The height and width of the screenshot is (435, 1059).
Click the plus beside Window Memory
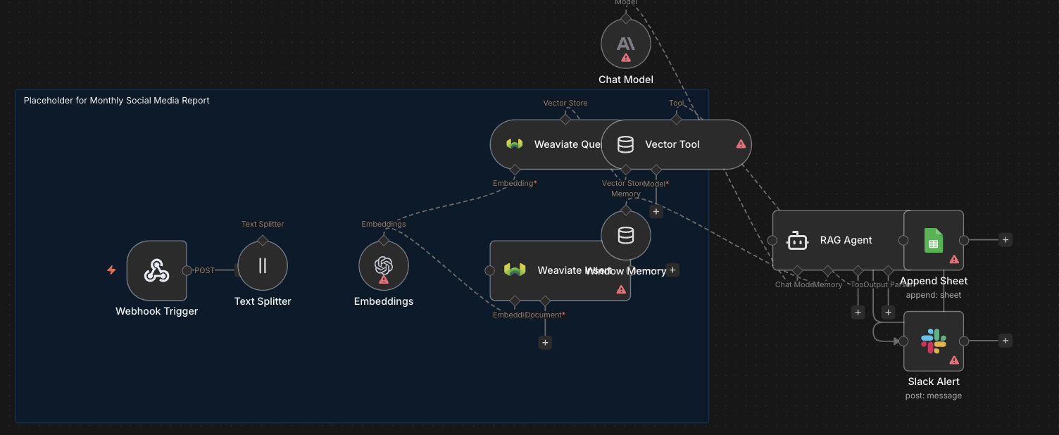[672, 270]
